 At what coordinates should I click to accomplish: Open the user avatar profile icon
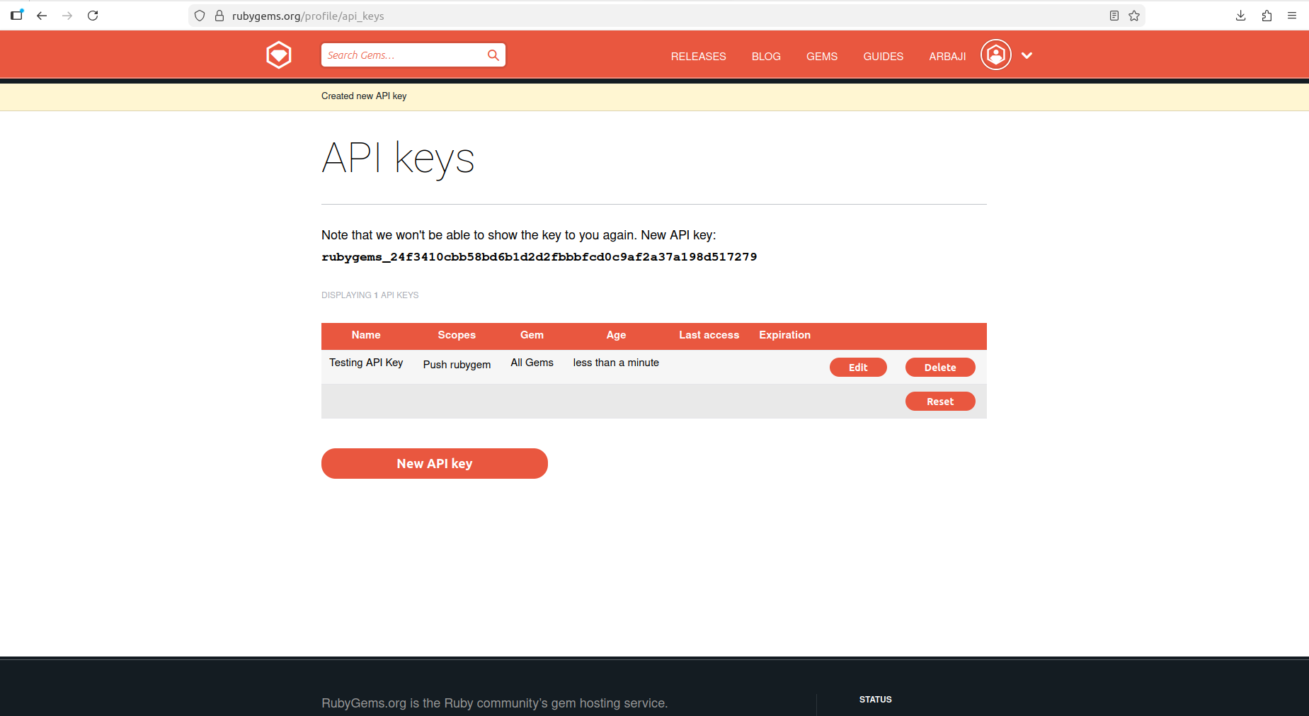pyautogui.click(x=995, y=55)
